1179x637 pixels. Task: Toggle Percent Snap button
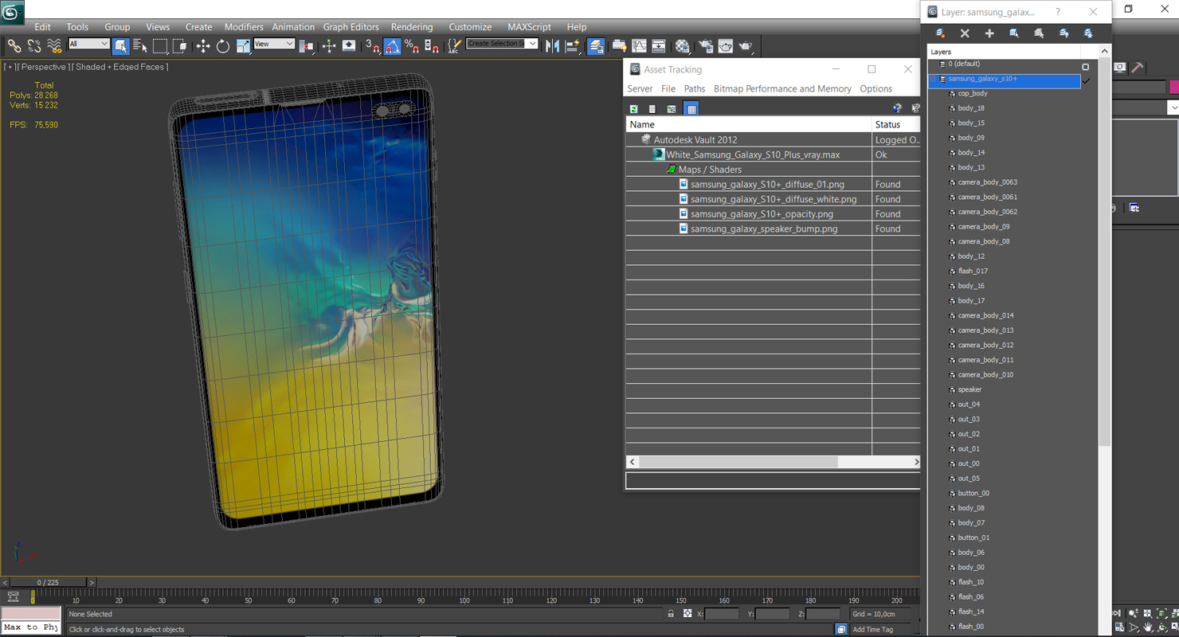(412, 46)
